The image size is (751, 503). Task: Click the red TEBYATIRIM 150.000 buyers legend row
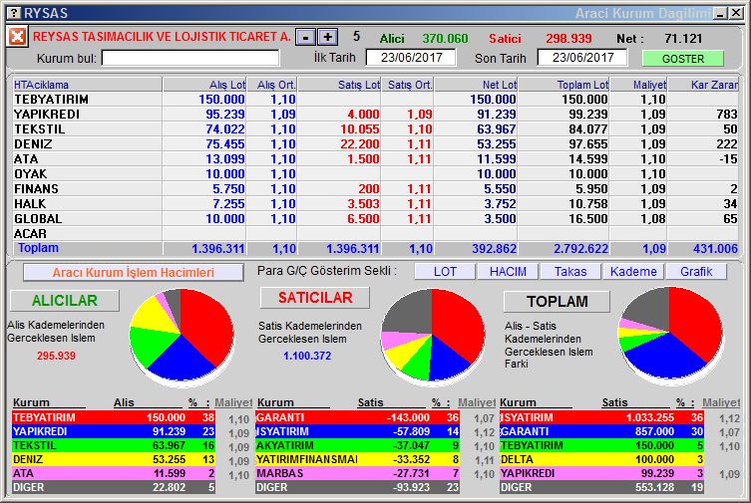click(x=114, y=417)
